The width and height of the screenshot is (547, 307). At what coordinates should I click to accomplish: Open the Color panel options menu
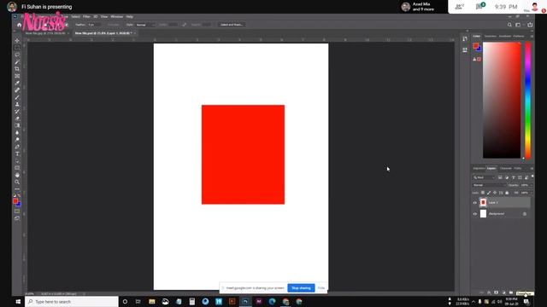click(x=532, y=36)
